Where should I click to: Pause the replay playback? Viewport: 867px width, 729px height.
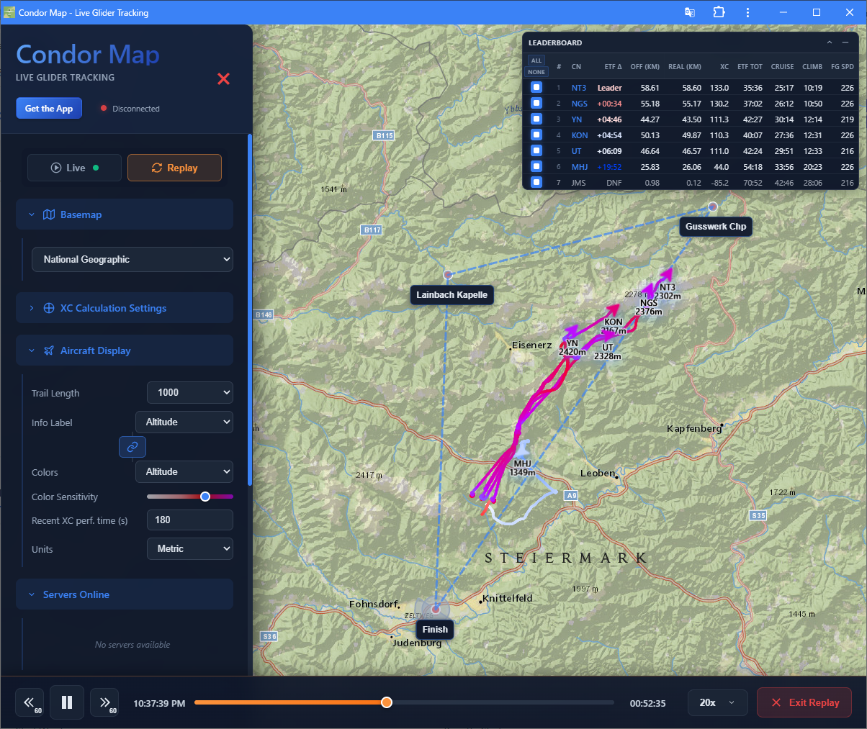point(67,702)
